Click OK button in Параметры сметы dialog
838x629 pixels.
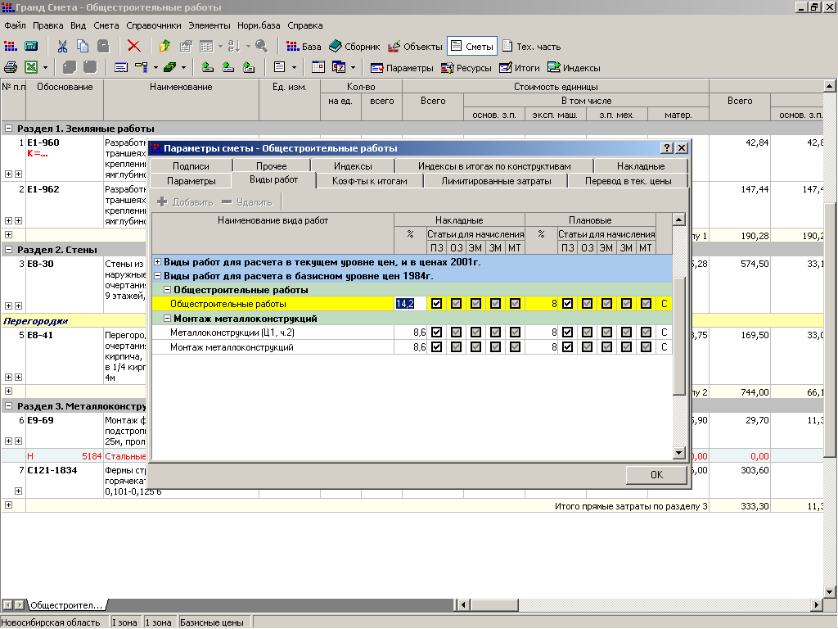pos(656,474)
